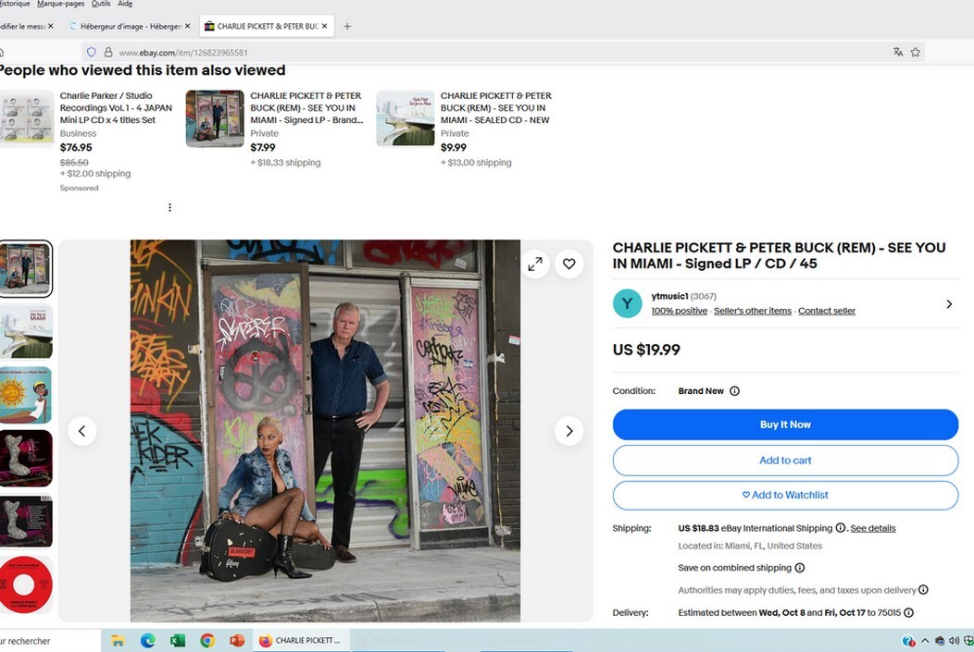Click the info icon next to Brand New

coord(734,390)
